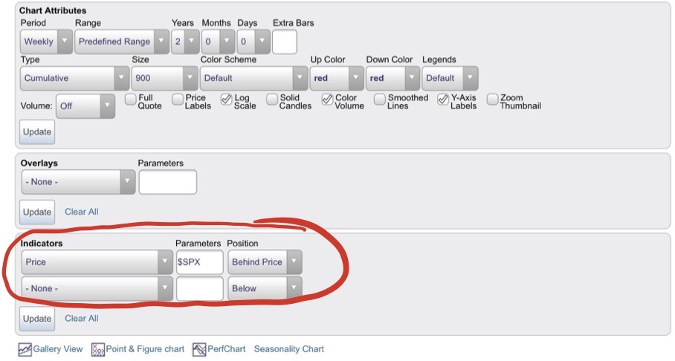Click the $SPX indicator parameters field

pos(199,262)
